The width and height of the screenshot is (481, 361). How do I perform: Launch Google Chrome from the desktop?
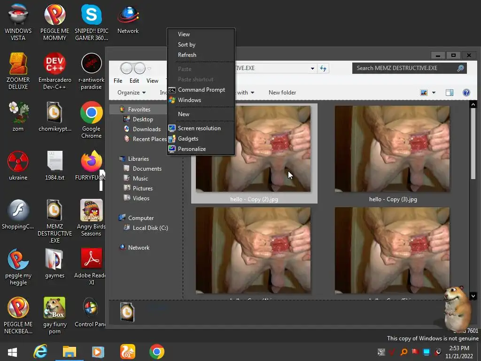92,120
